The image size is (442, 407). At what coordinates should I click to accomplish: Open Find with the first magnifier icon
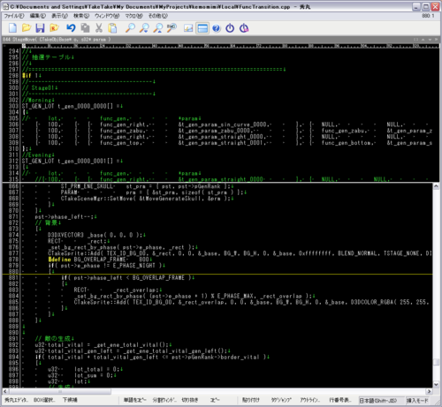[130, 28]
